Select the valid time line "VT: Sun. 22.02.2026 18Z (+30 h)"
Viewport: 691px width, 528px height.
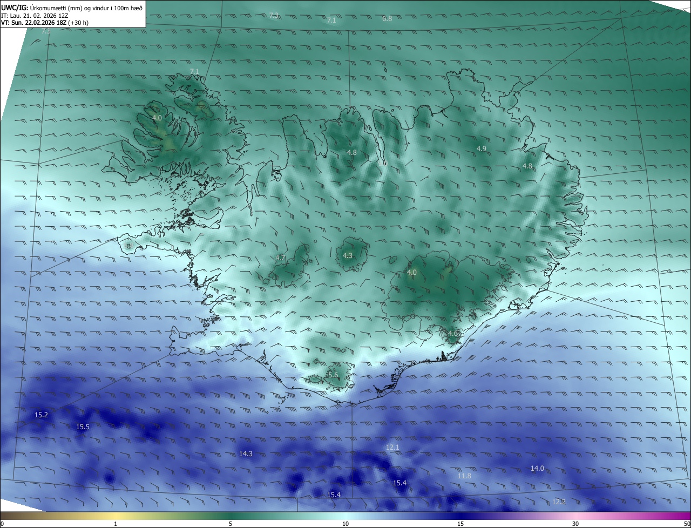[44, 23]
